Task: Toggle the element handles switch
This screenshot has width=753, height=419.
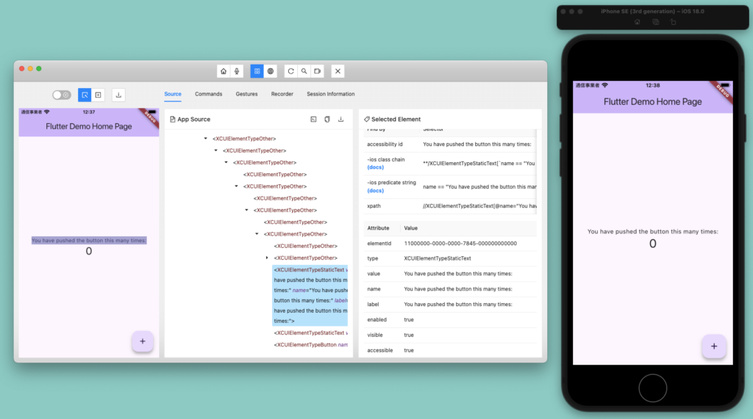Action: pos(62,95)
